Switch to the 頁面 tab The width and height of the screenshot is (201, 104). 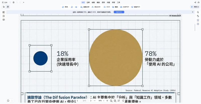(x=103, y=2)
